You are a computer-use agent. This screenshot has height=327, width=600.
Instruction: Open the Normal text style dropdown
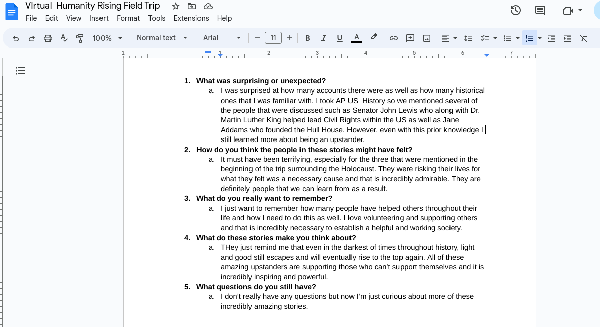(x=162, y=38)
